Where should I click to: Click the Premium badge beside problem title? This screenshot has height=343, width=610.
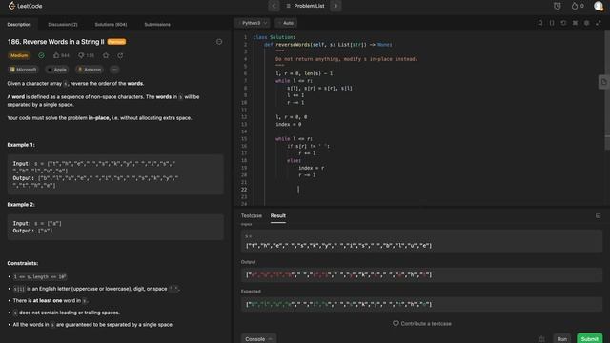pyautogui.click(x=116, y=42)
